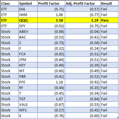119x119 pixels.
Task: Click the table resize handle corner
Action: [x=118, y=118]
